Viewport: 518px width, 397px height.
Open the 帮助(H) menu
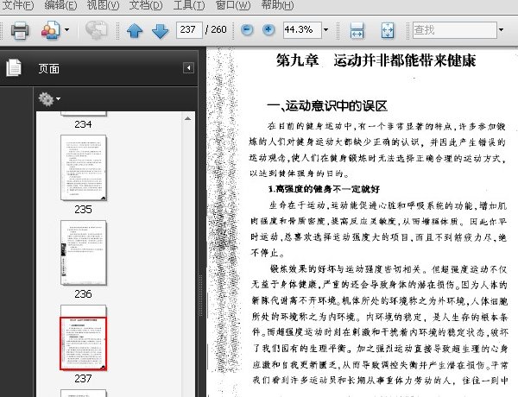click(277, 5)
